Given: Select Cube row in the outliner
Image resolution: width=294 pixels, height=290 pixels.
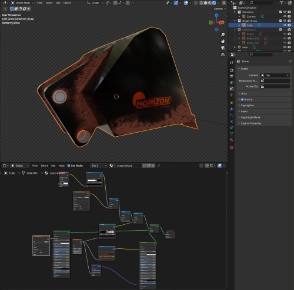Looking at the screenshot, I should tap(260, 25).
